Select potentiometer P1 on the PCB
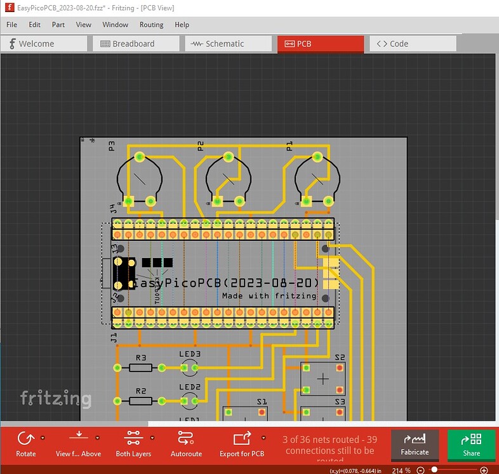 coord(317,179)
